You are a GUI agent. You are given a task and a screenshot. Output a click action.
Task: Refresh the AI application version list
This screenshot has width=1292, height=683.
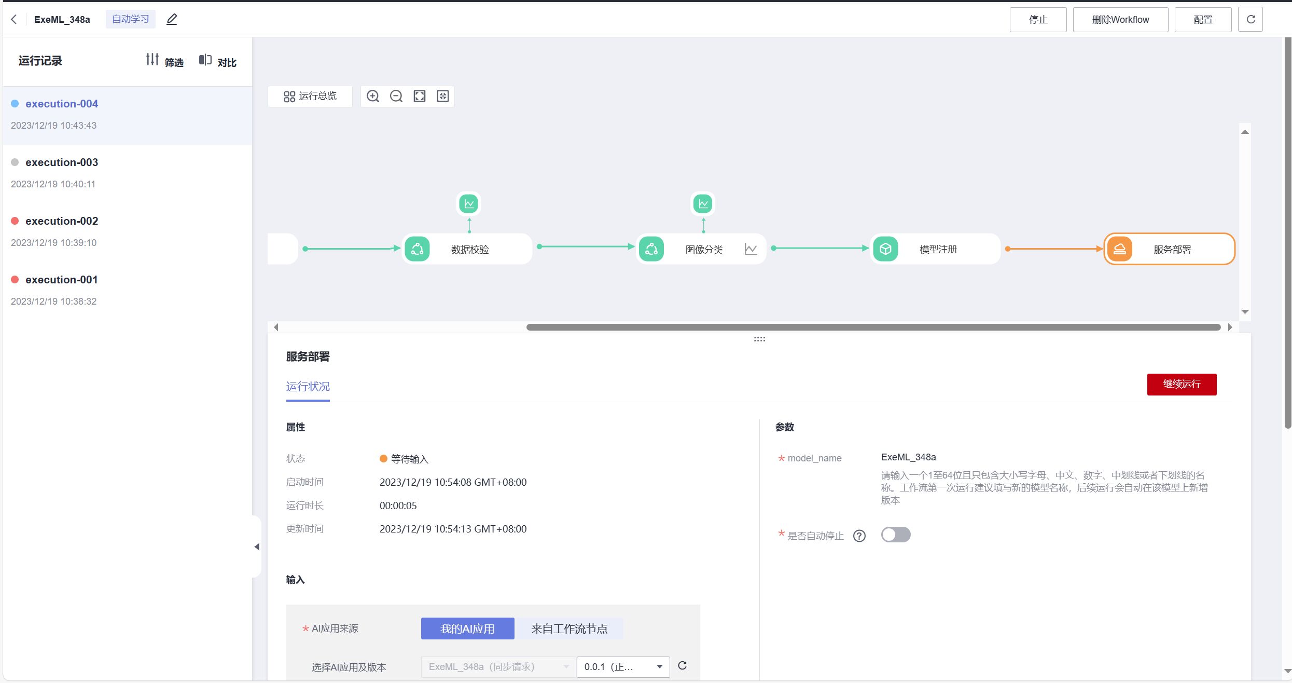click(683, 665)
